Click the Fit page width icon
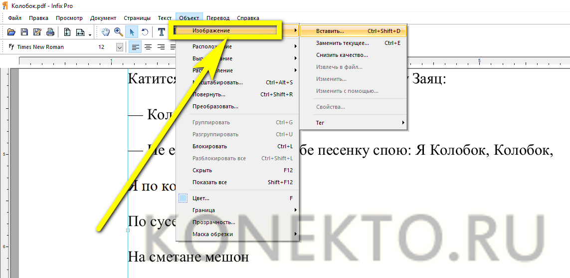The width and height of the screenshot is (570, 278). [x=80, y=32]
